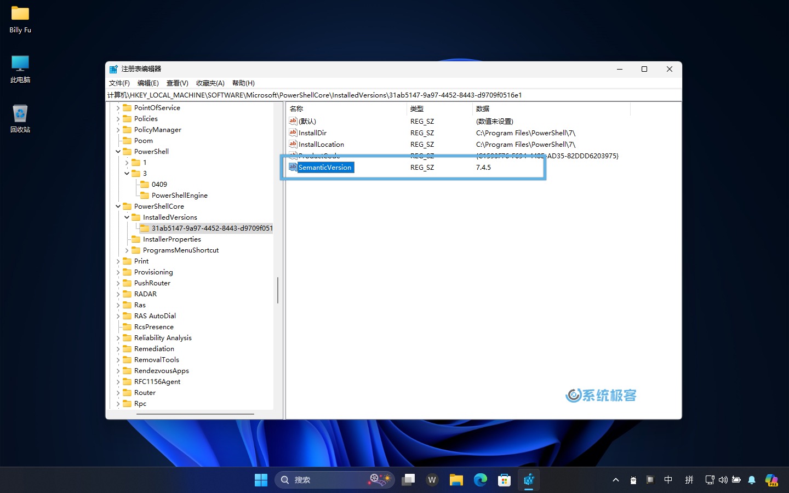This screenshot has width=789, height=493.
Task: Open Microsoft Store from taskbar
Action: [505, 480]
